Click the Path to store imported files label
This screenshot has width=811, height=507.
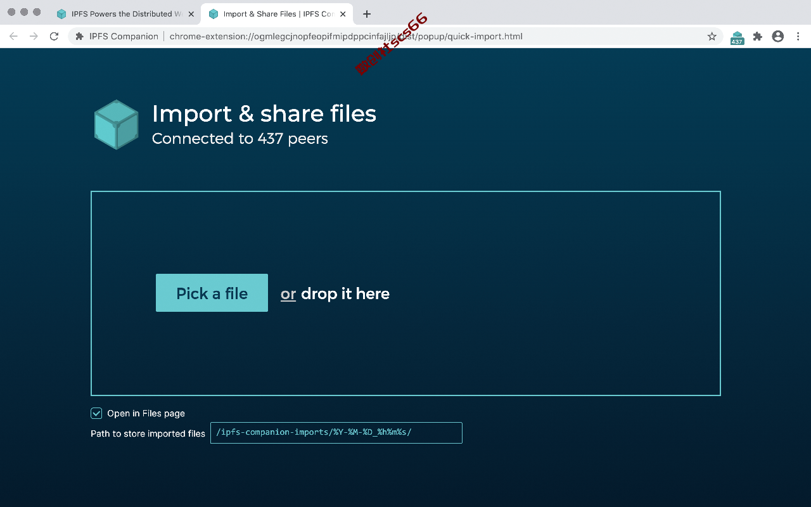click(148, 433)
